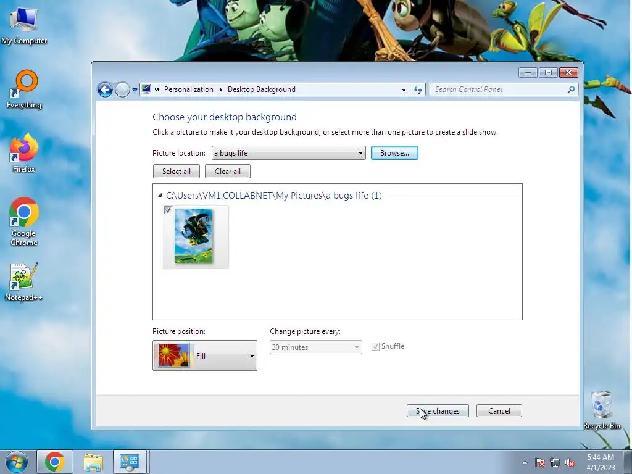Viewport: 632px width, 474px height.
Task: Minimize the Desktop Background window
Action: pos(528,73)
